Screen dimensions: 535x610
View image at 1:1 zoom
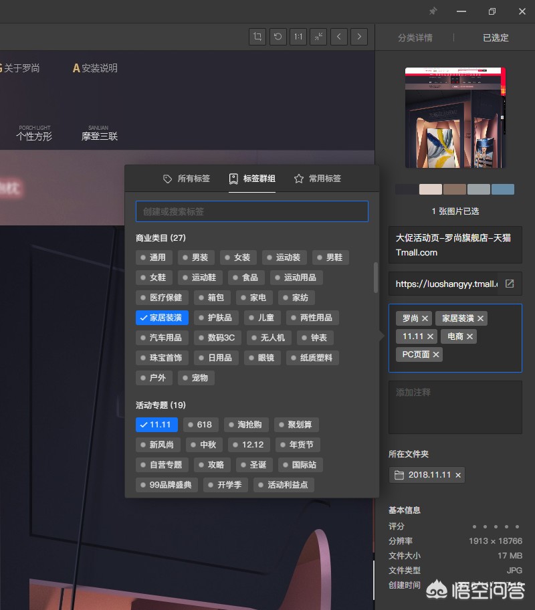coord(298,37)
